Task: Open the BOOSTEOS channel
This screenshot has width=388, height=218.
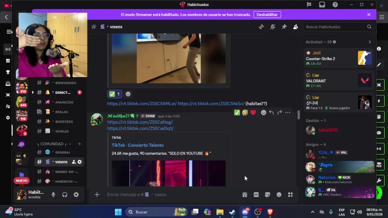Action: pyautogui.click(x=59, y=121)
